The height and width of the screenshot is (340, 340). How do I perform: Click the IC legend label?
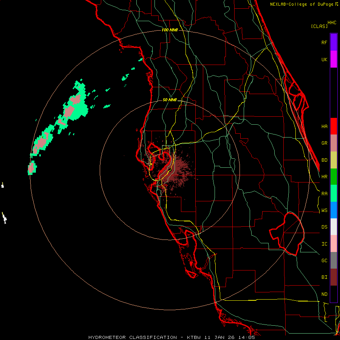click(x=324, y=244)
